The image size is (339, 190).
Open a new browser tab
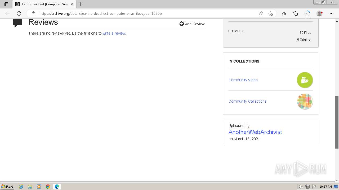81,4
